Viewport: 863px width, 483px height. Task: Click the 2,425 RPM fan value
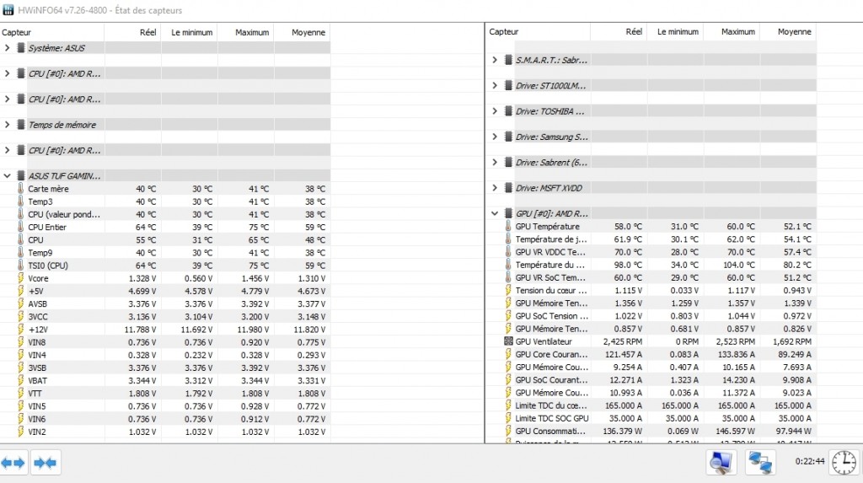(x=622, y=341)
